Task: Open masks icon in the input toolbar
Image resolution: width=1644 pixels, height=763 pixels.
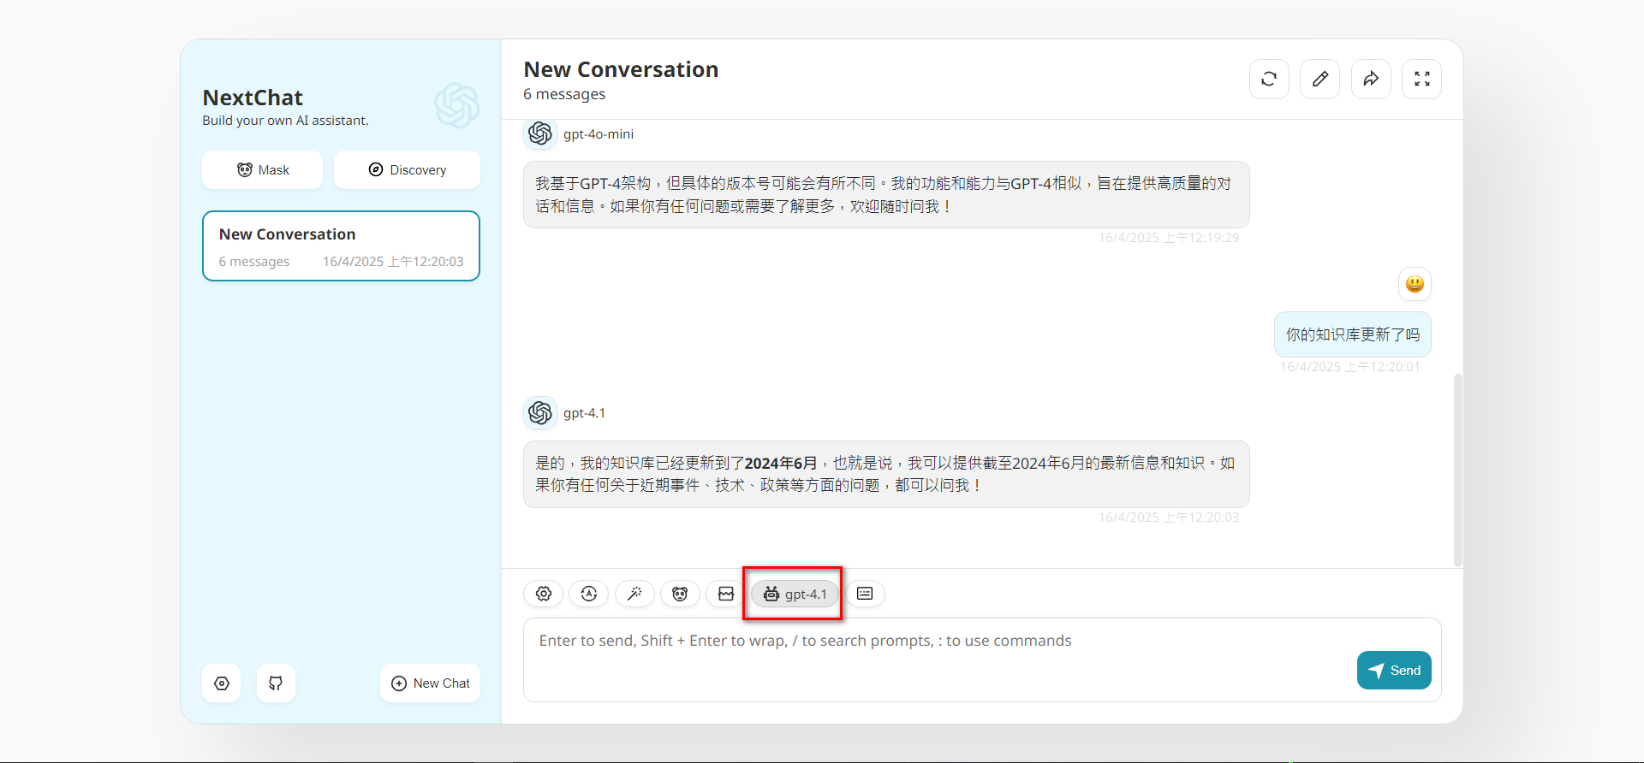Action: click(x=680, y=594)
